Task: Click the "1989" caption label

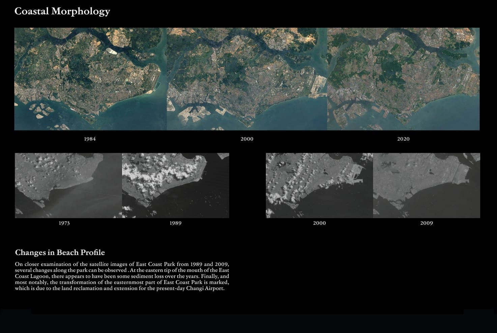Action: (175, 223)
